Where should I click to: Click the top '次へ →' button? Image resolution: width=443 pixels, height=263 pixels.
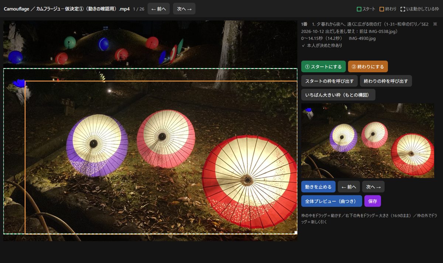point(184,9)
